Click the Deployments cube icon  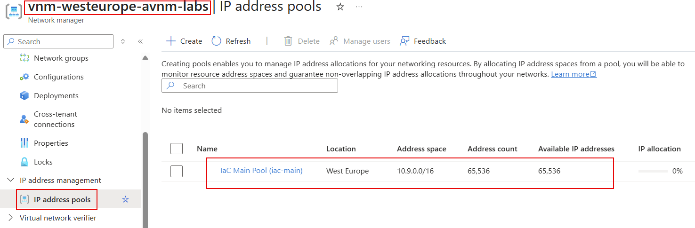tap(24, 96)
